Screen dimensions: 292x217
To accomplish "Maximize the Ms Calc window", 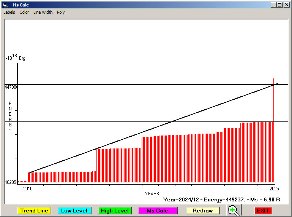I will [279, 5].
